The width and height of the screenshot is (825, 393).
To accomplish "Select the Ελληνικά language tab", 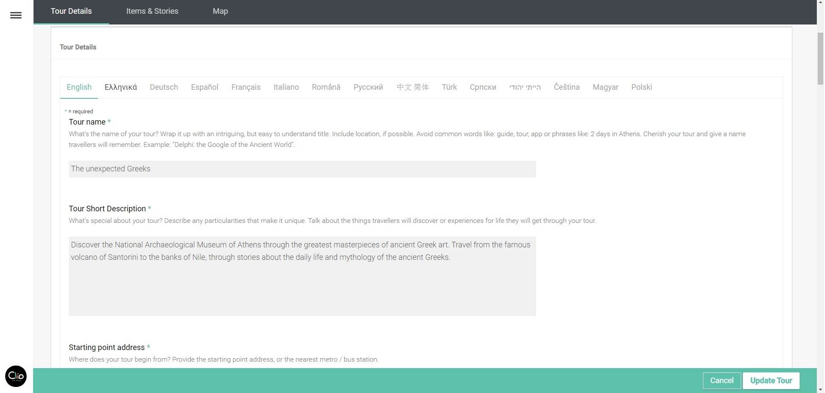I will pyautogui.click(x=121, y=87).
